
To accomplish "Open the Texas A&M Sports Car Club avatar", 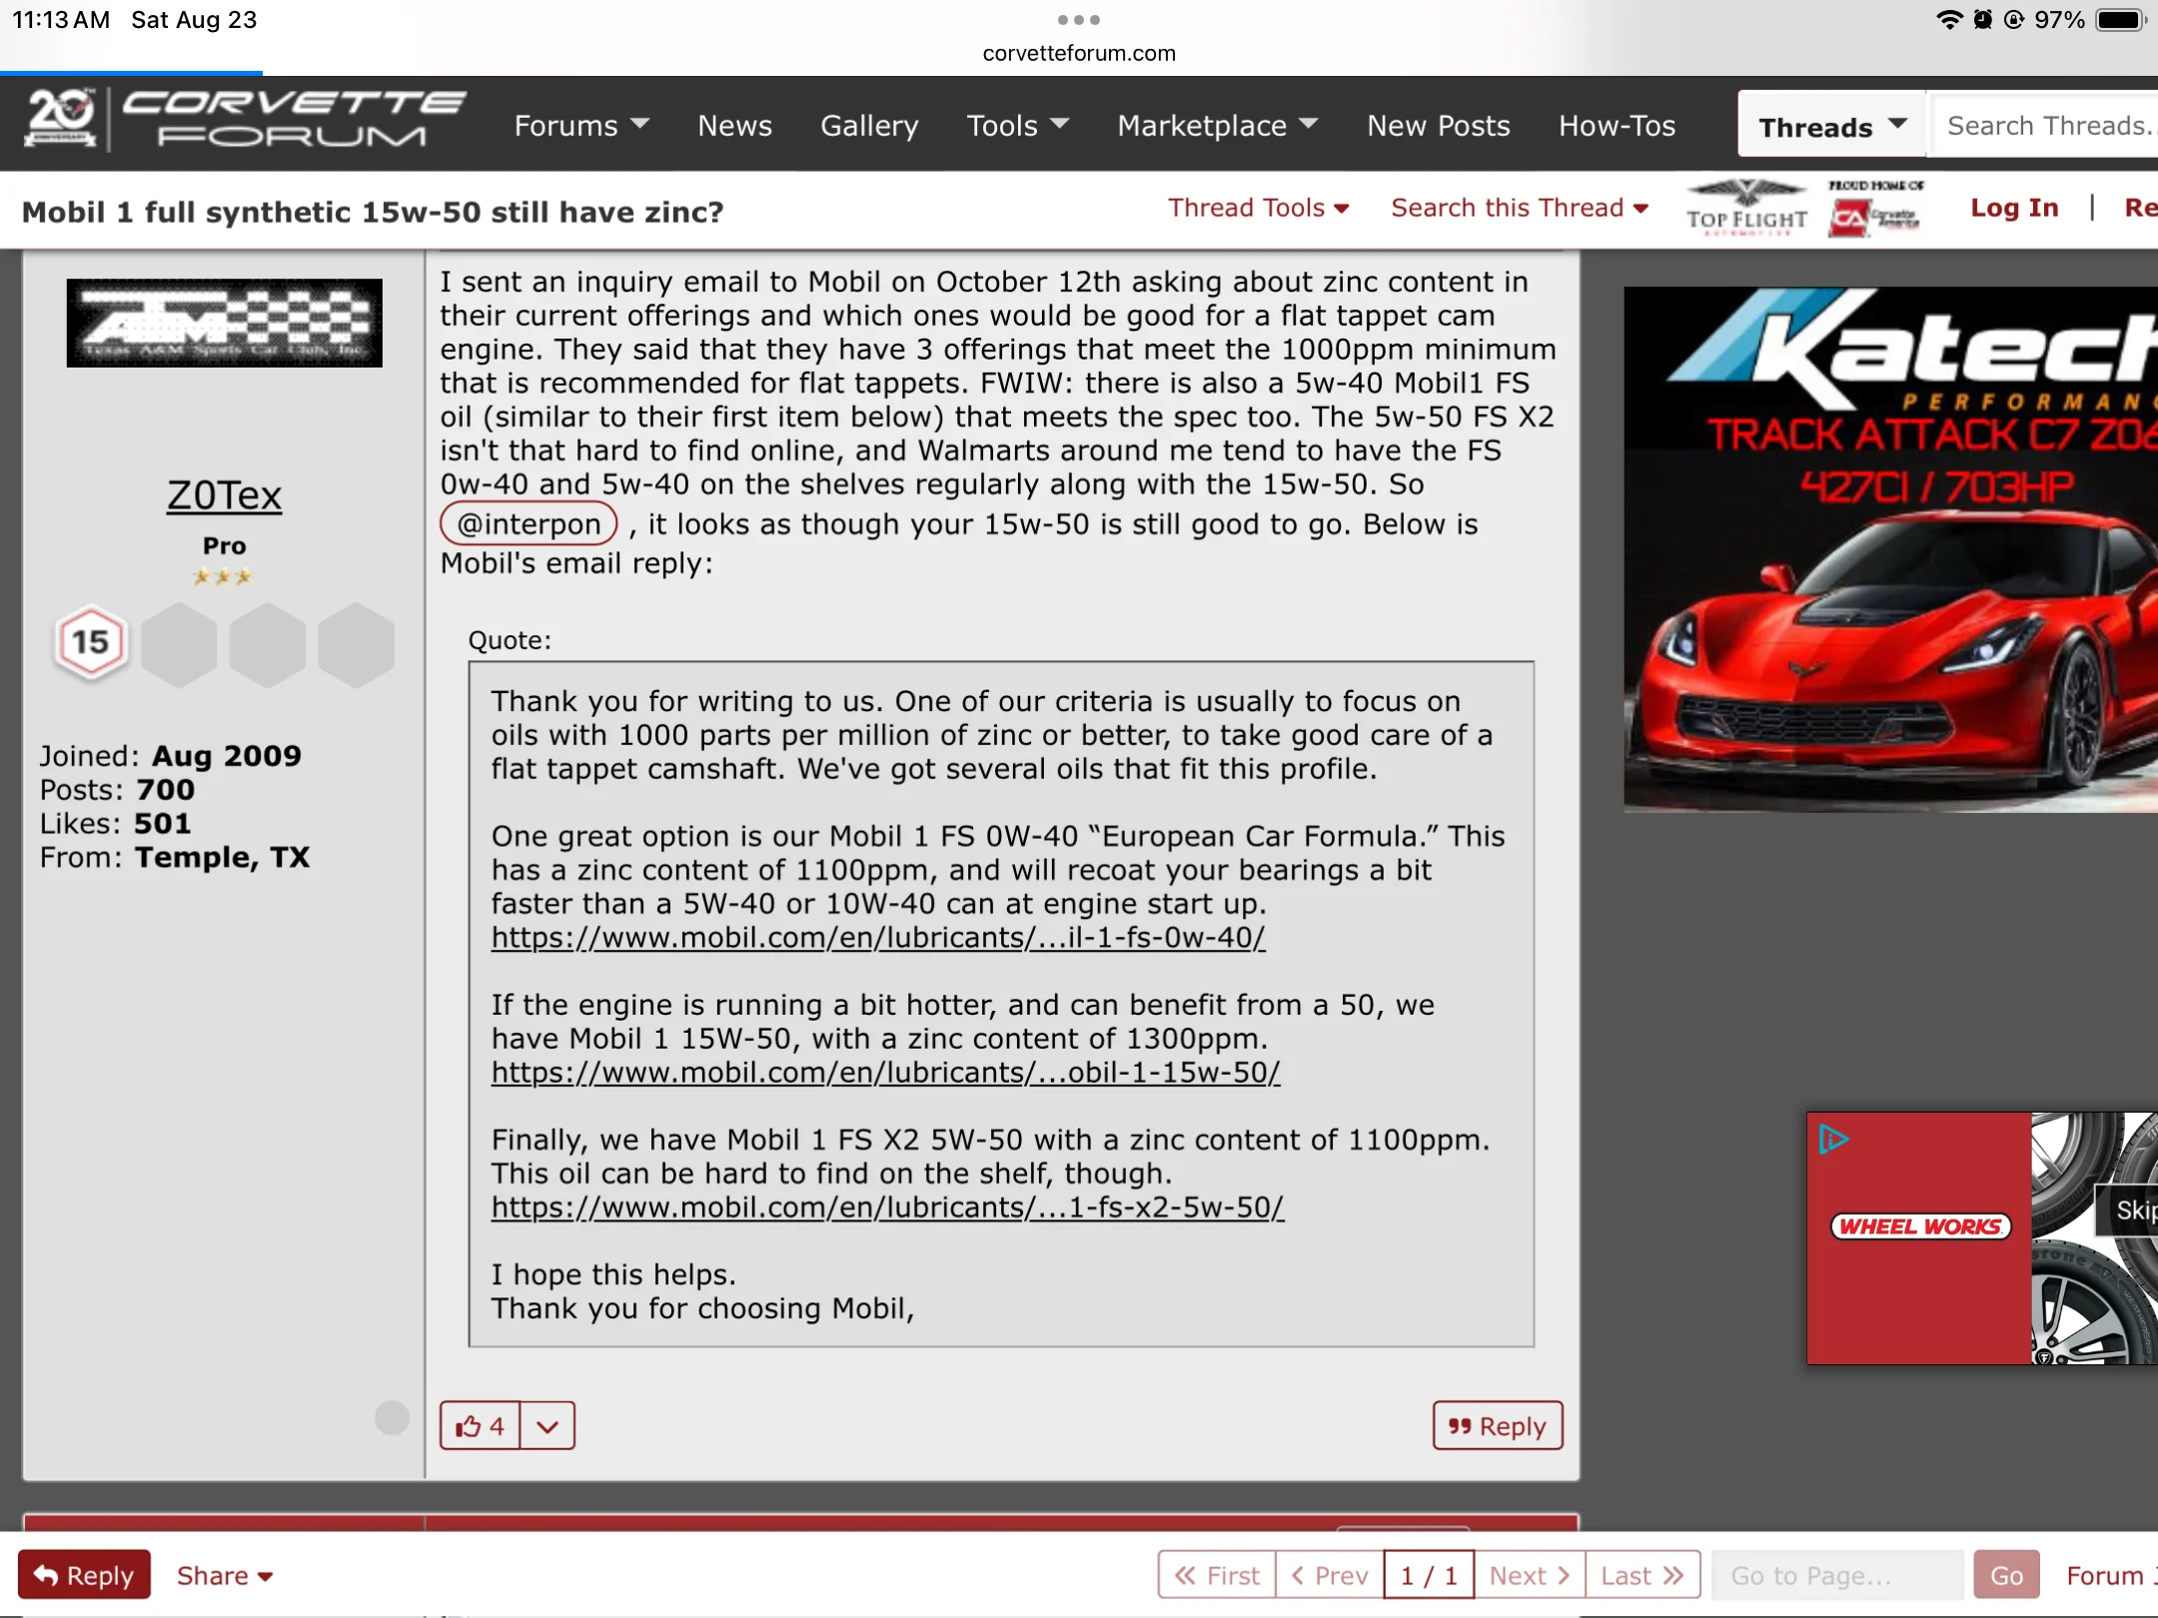I will pos(224,323).
